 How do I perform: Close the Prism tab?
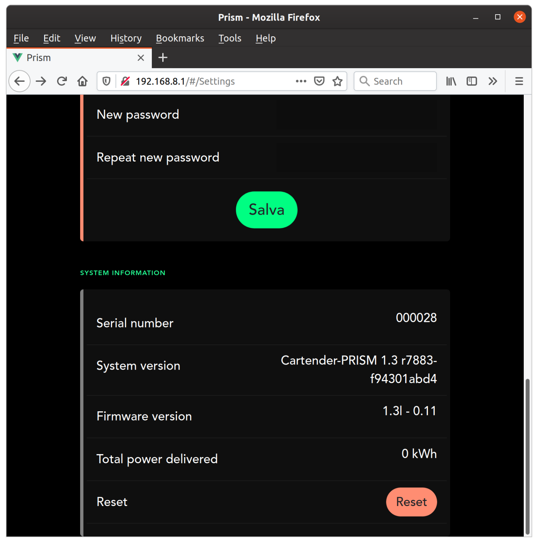[x=141, y=58]
